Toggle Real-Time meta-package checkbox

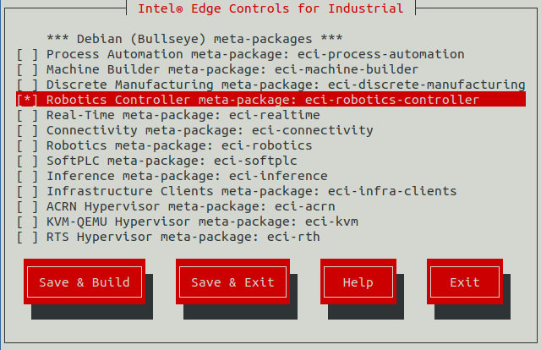28,115
